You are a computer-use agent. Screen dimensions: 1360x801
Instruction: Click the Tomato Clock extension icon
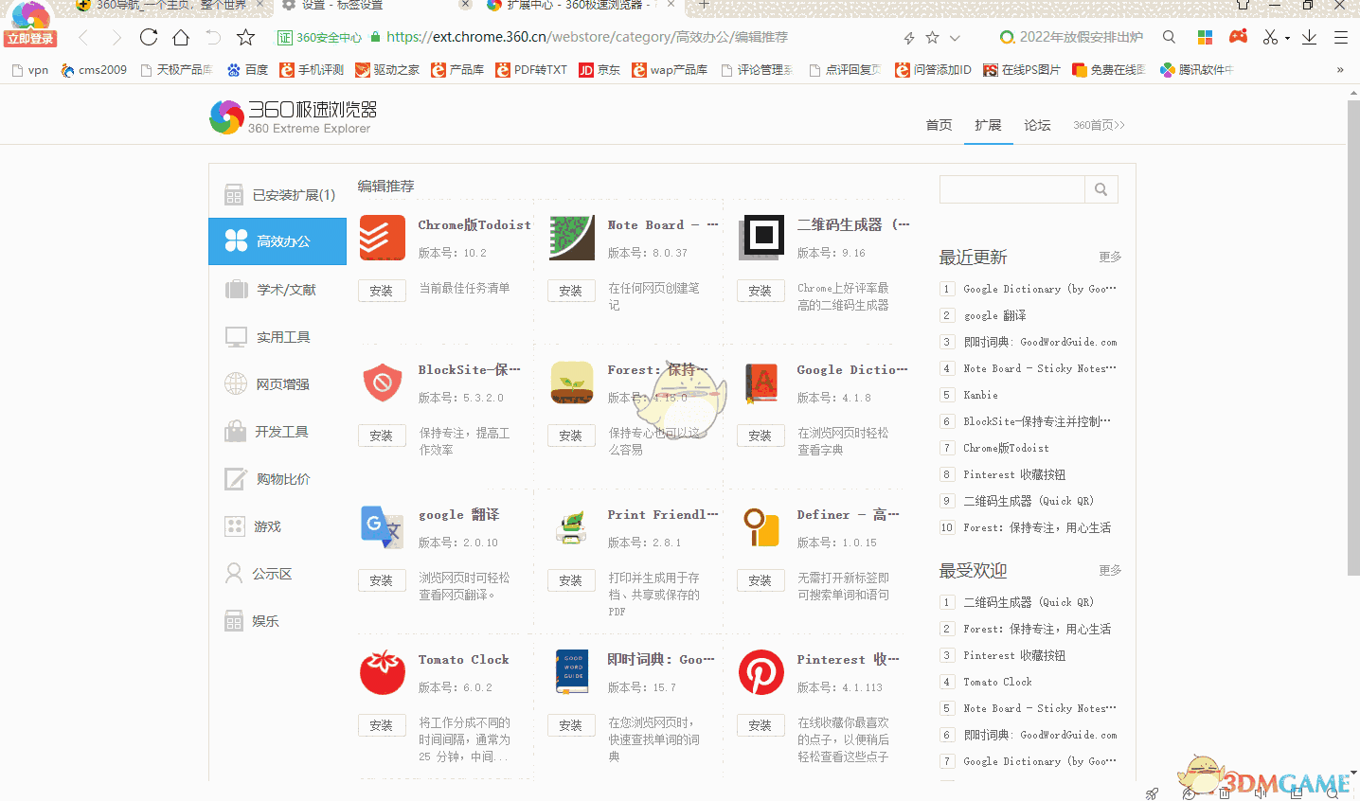point(383,672)
